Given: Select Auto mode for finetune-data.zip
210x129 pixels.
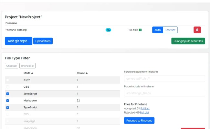Looking at the screenshot, I should 158,30.
